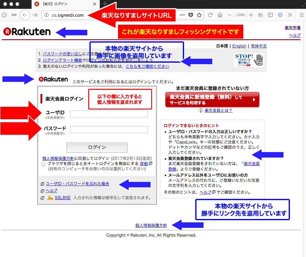The height and width of the screenshot is (257, 306).
Task: Open the パスワードの使い回し link
Action: point(62,54)
